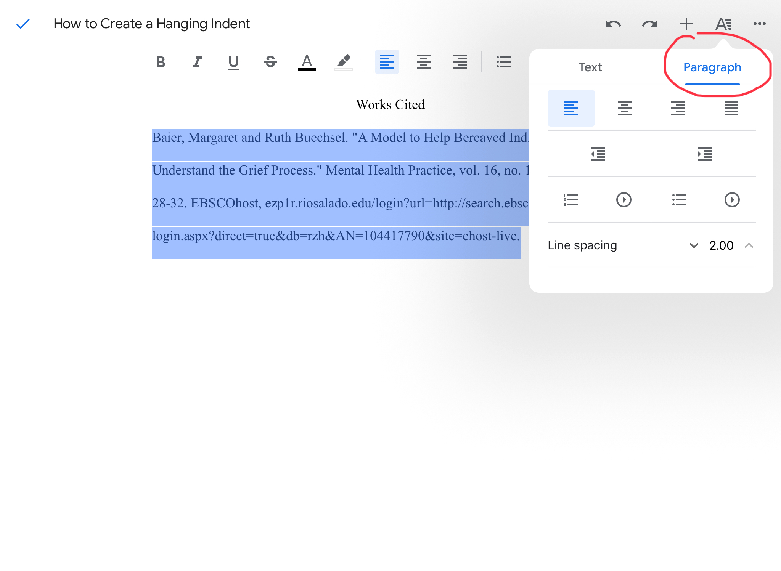Select center align in the toolbar
The height and width of the screenshot is (571, 781).
[x=424, y=62]
